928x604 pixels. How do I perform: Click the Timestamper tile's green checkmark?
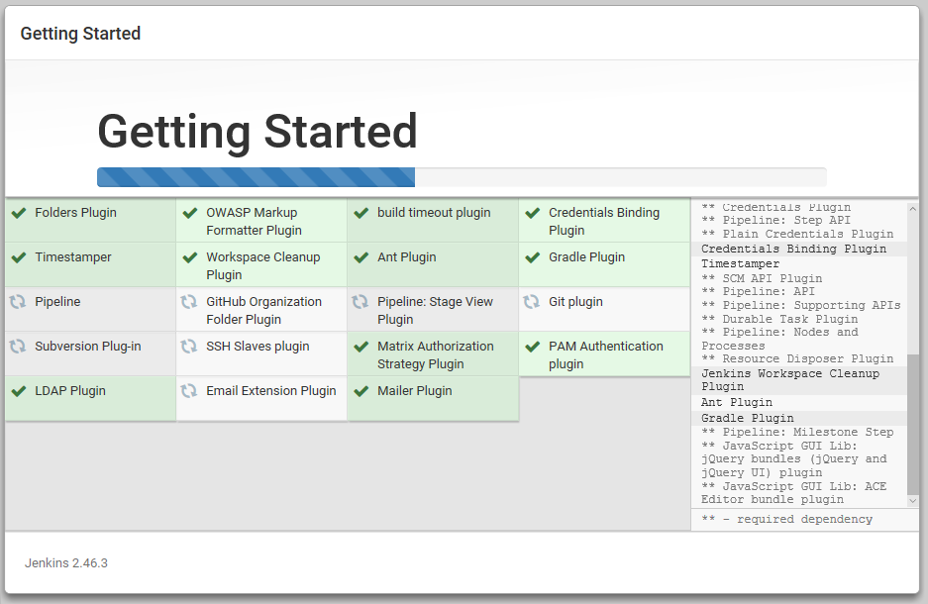[x=19, y=257]
